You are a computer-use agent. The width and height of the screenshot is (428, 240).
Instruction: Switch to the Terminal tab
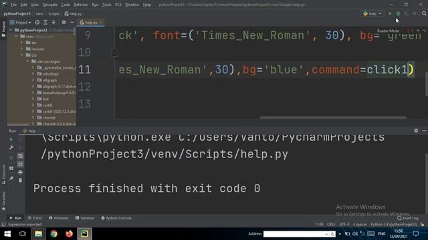[x=85, y=218]
